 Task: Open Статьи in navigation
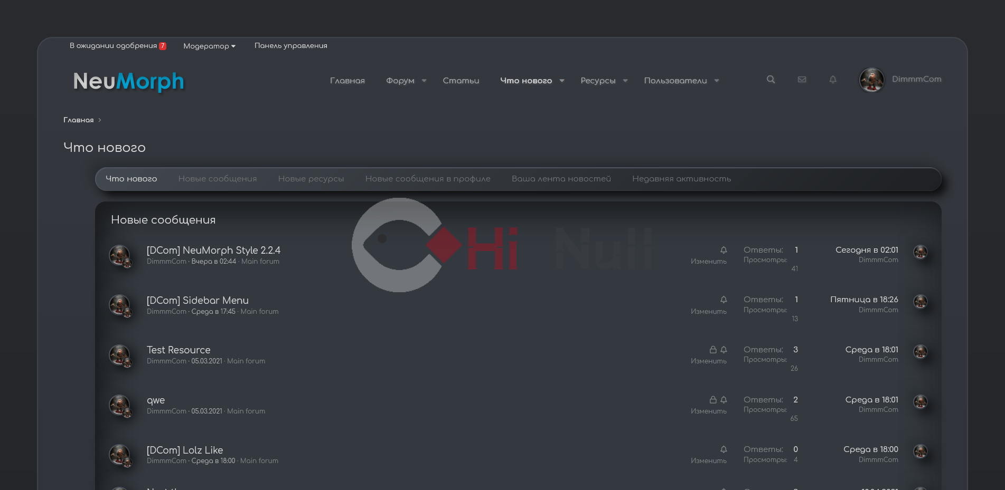(461, 81)
